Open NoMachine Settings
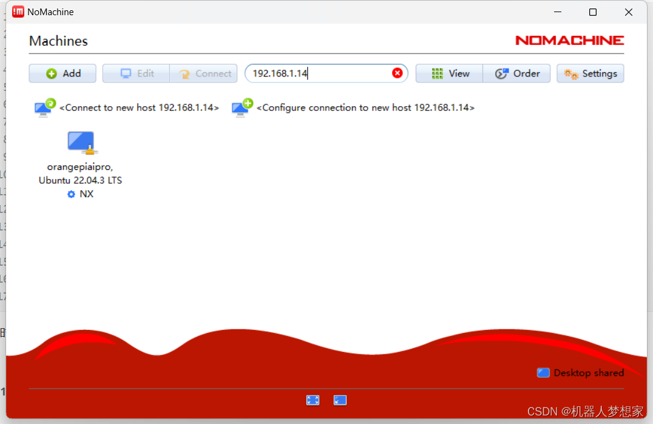653x424 pixels. pos(590,73)
